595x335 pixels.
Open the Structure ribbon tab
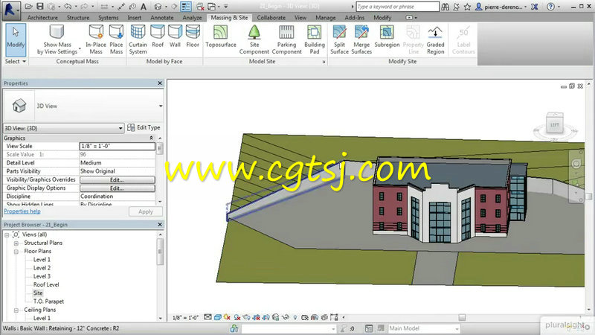tap(78, 17)
